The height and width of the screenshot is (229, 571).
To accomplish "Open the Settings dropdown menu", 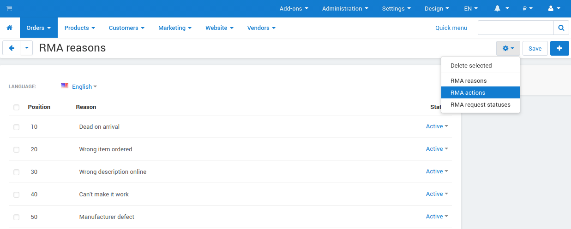I will (396, 8).
